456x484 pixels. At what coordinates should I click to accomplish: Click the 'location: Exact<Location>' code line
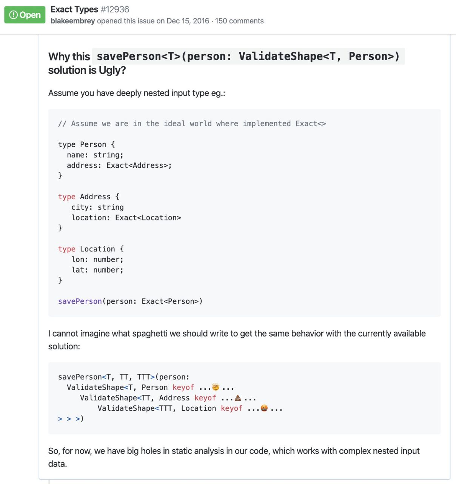126,217
